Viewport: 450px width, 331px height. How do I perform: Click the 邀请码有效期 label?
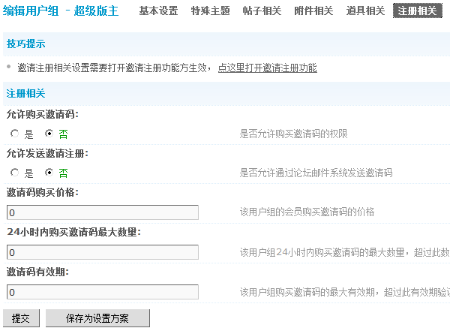(37, 272)
